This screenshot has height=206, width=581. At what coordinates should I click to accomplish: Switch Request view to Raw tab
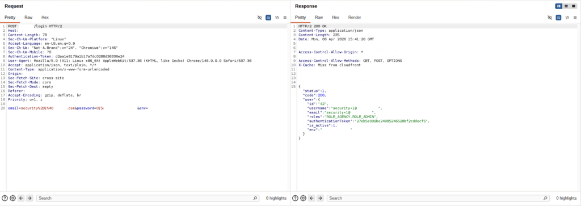tap(28, 18)
